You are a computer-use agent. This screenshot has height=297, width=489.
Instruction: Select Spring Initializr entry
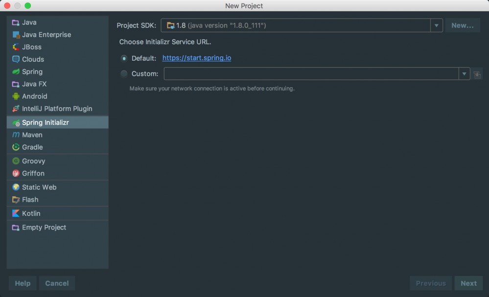point(58,122)
